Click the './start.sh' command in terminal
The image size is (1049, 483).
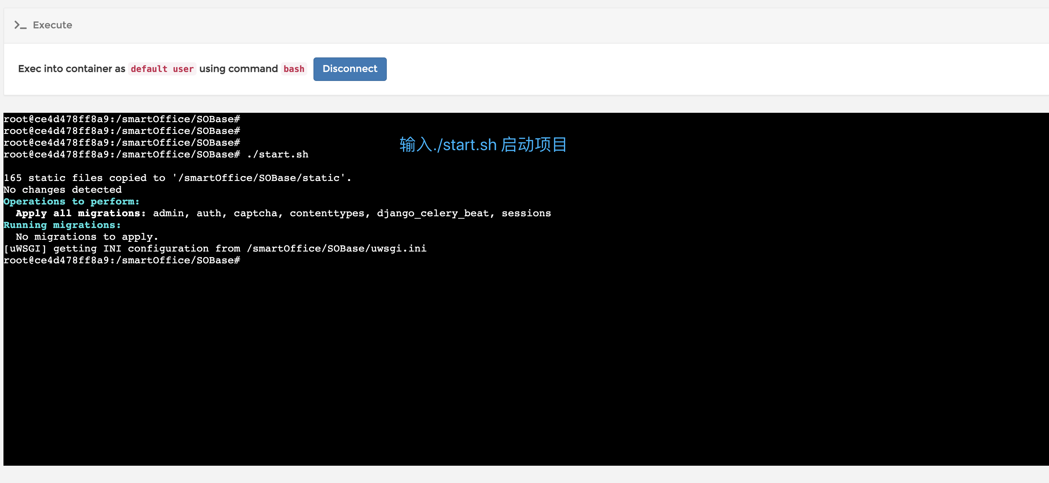(x=278, y=155)
